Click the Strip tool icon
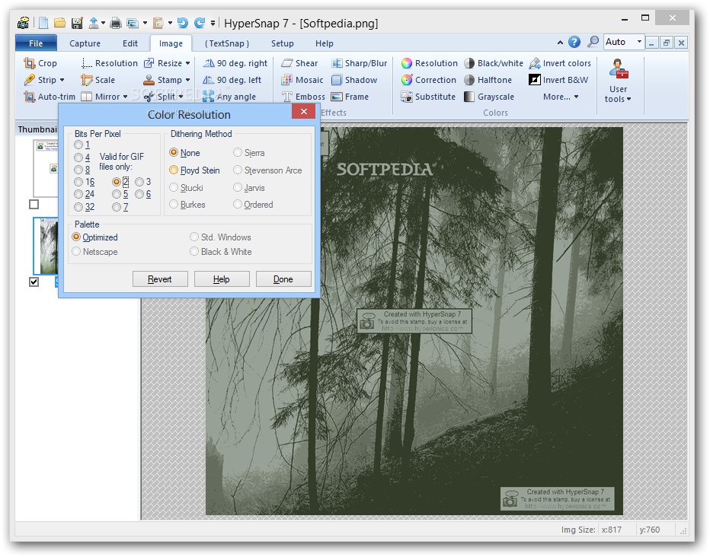The height and width of the screenshot is (557, 710). [30, 80]
